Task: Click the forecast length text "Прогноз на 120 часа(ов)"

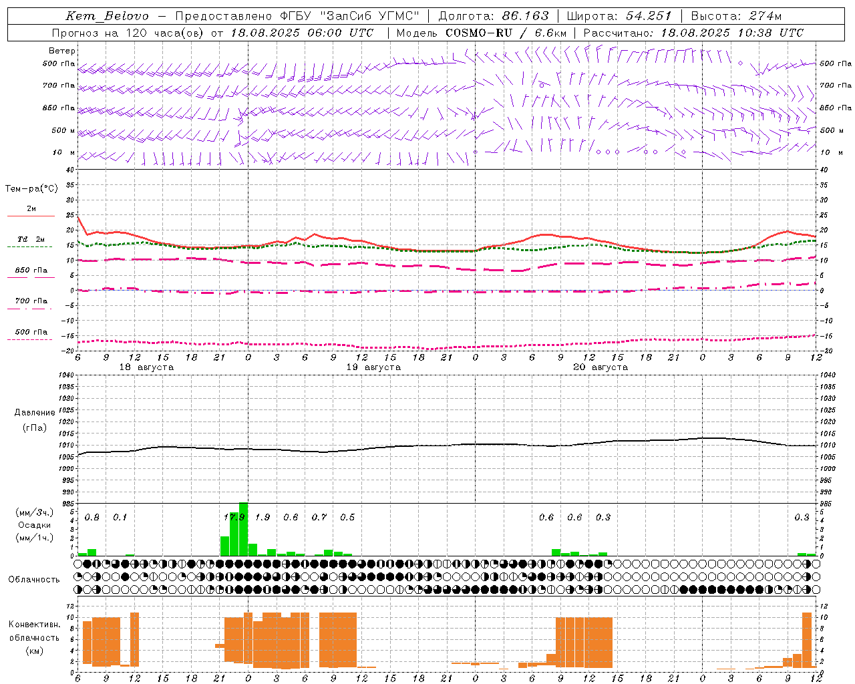Action: [x=128, y=33]
